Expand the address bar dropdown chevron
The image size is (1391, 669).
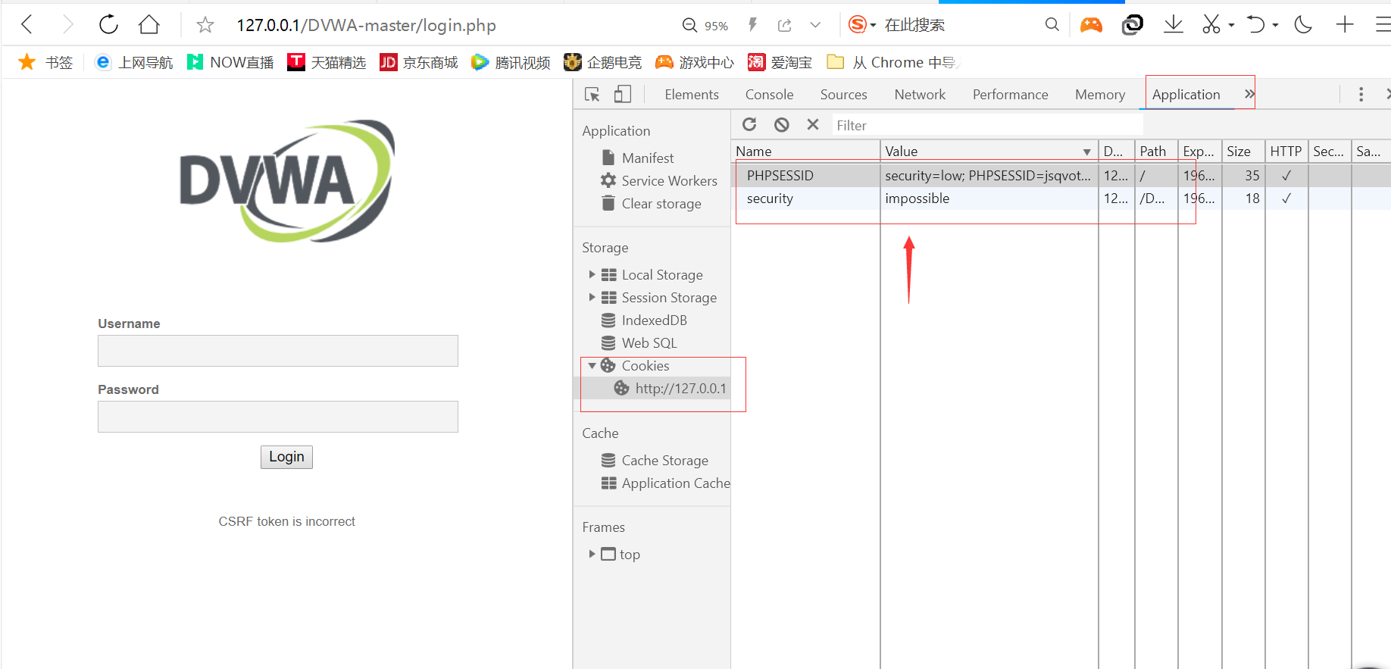tap(815, 25)
